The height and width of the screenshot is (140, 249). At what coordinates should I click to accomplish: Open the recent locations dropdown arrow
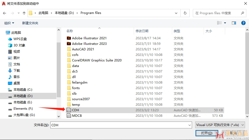pyautogui.click(x=19, y=13)
